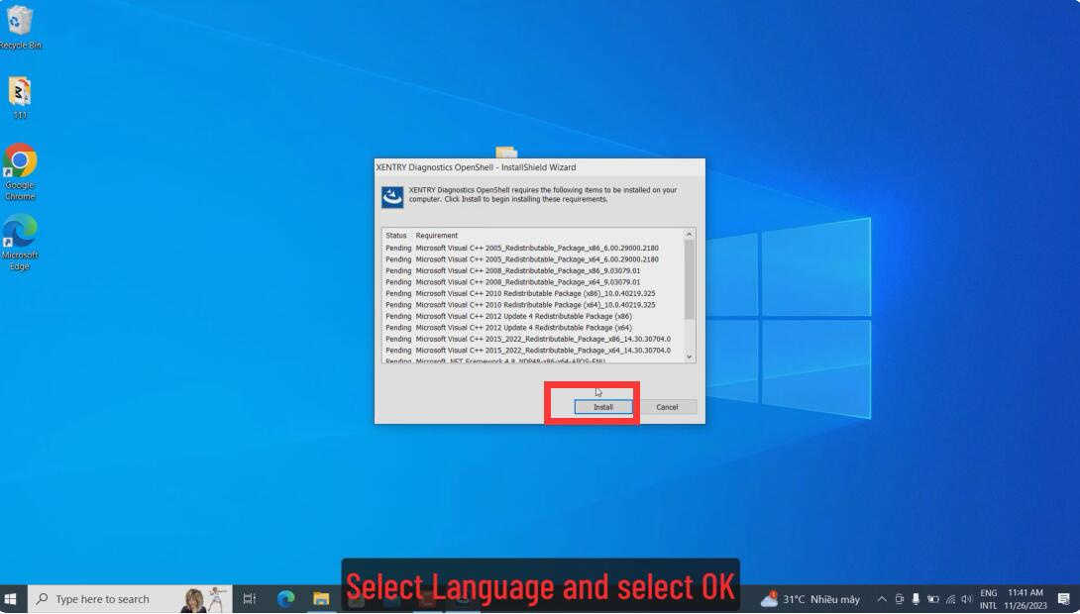
Task: Open File Explorer from the taskbar
Action: [x=321, y=599]
